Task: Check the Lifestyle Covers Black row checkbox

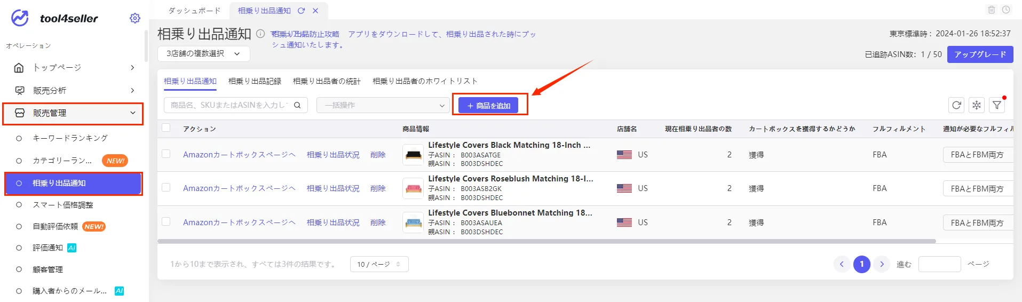Action: [166, 154]
